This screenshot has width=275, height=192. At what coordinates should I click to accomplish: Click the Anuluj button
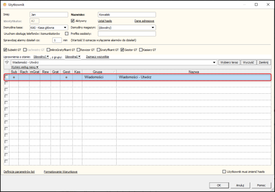click(x=240, y=185)
